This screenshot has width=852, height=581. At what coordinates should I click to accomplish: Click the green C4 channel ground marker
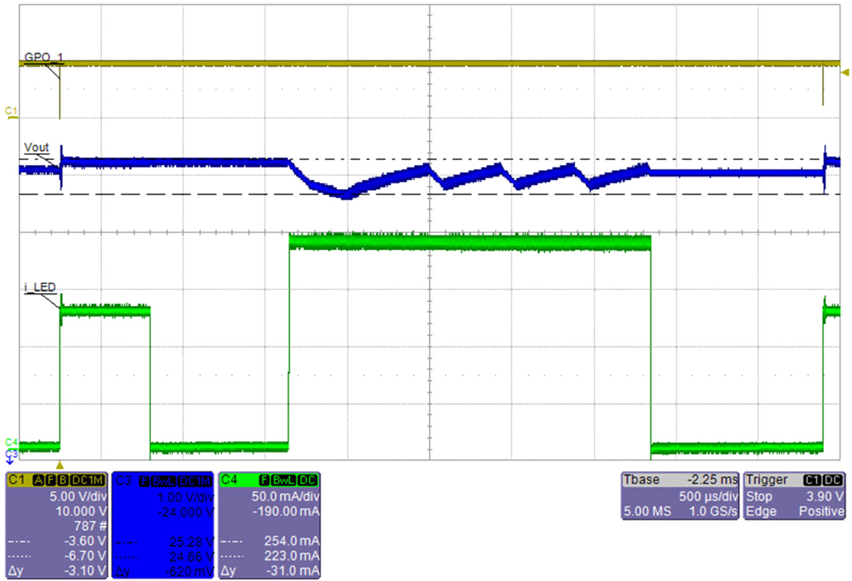11,442
